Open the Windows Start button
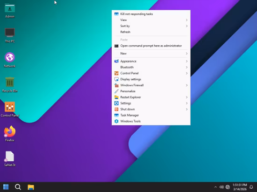The image size is (257, 192). [x=6, y=187]
